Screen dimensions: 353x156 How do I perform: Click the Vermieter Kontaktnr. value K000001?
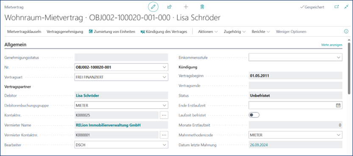pyautogui.click(x=83, y=135)
